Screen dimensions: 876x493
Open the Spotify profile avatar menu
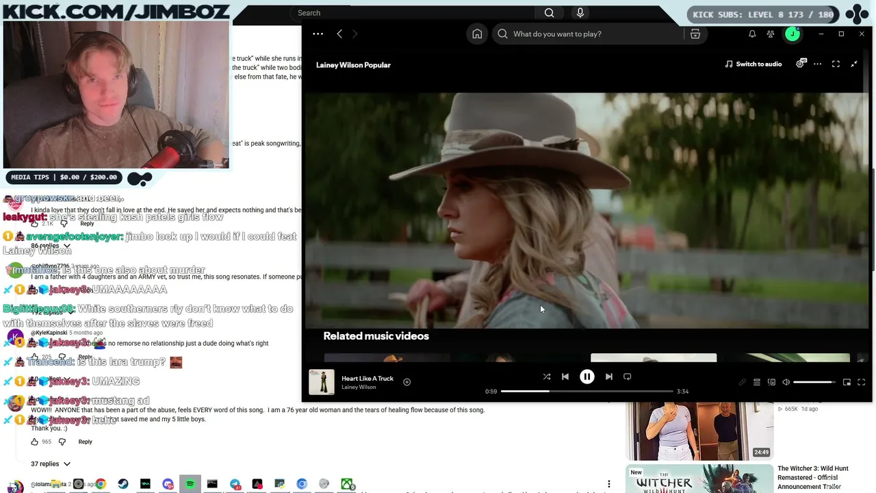(x=792, y=34)
